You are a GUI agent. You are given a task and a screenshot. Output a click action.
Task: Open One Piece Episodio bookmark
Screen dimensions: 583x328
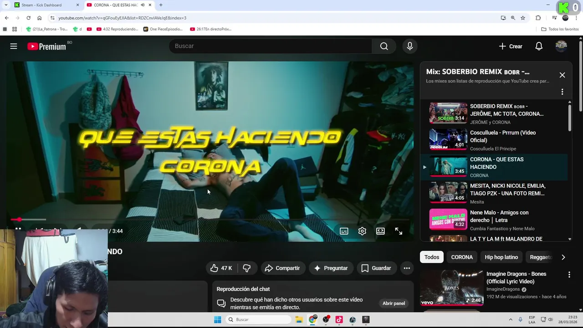(163, 29)
